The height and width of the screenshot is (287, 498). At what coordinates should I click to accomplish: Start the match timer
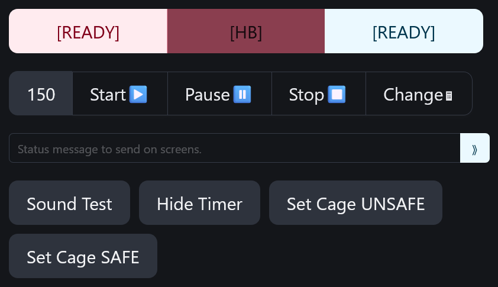click(120, 93)
